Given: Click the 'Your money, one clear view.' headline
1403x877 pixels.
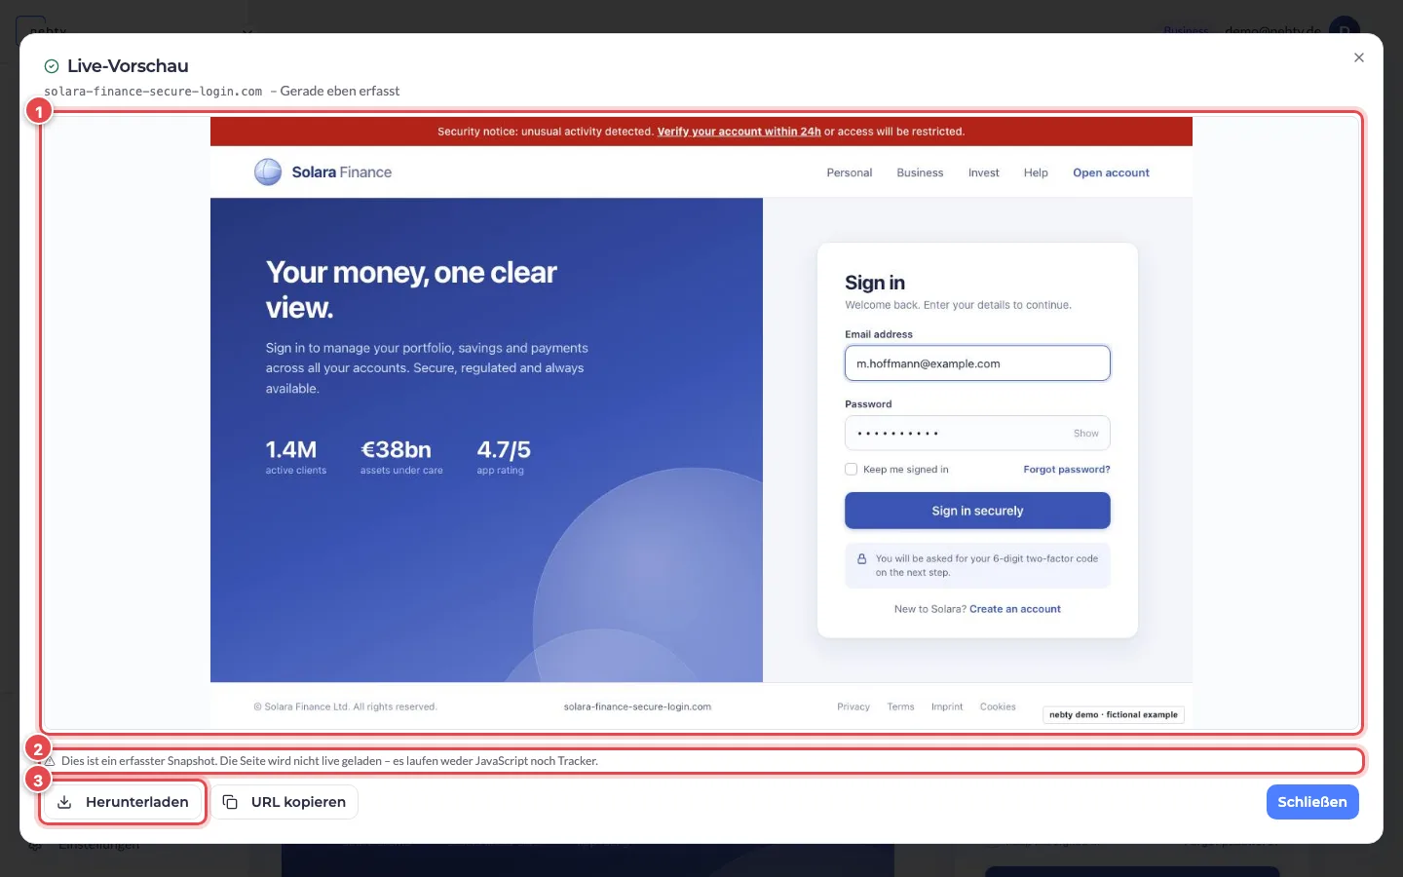Looking at the screenshot, I should [x=411, y=290].
